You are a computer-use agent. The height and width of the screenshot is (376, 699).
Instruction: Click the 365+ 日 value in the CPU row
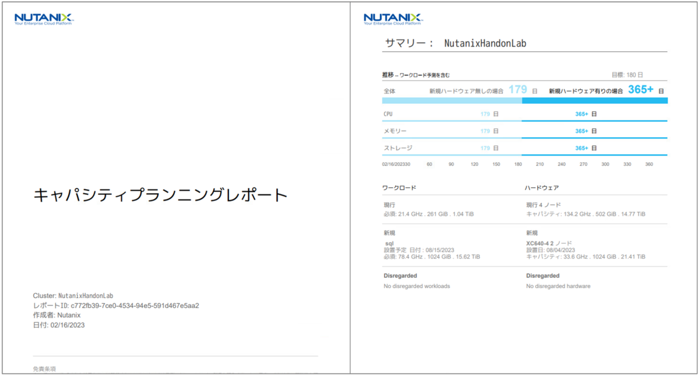[x=586, y=114]
